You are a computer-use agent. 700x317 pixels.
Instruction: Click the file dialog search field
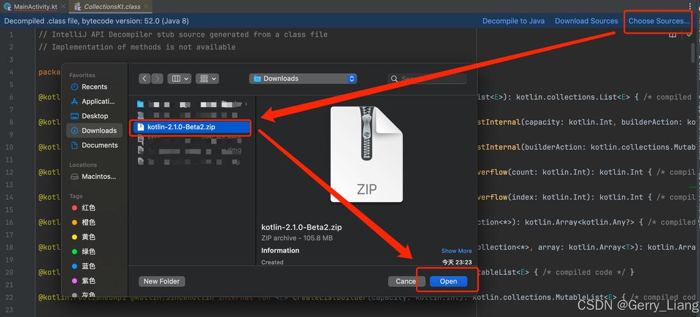tap(427, 79)
